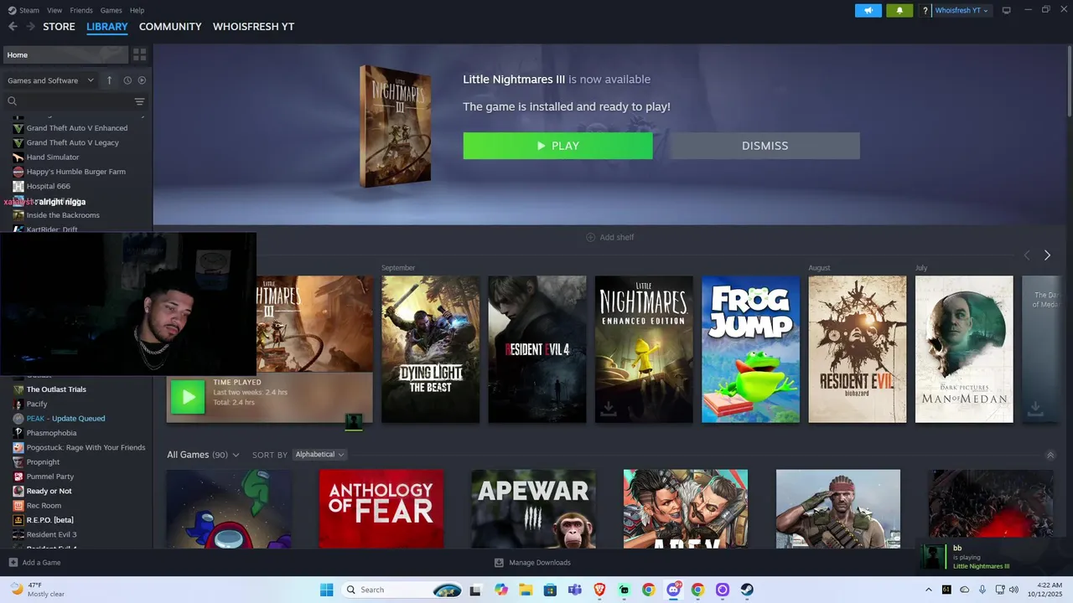The width and height of the screenshot is (1073, 603).
Task: Open the Games and Software dropdown
Action: point(50,80)
